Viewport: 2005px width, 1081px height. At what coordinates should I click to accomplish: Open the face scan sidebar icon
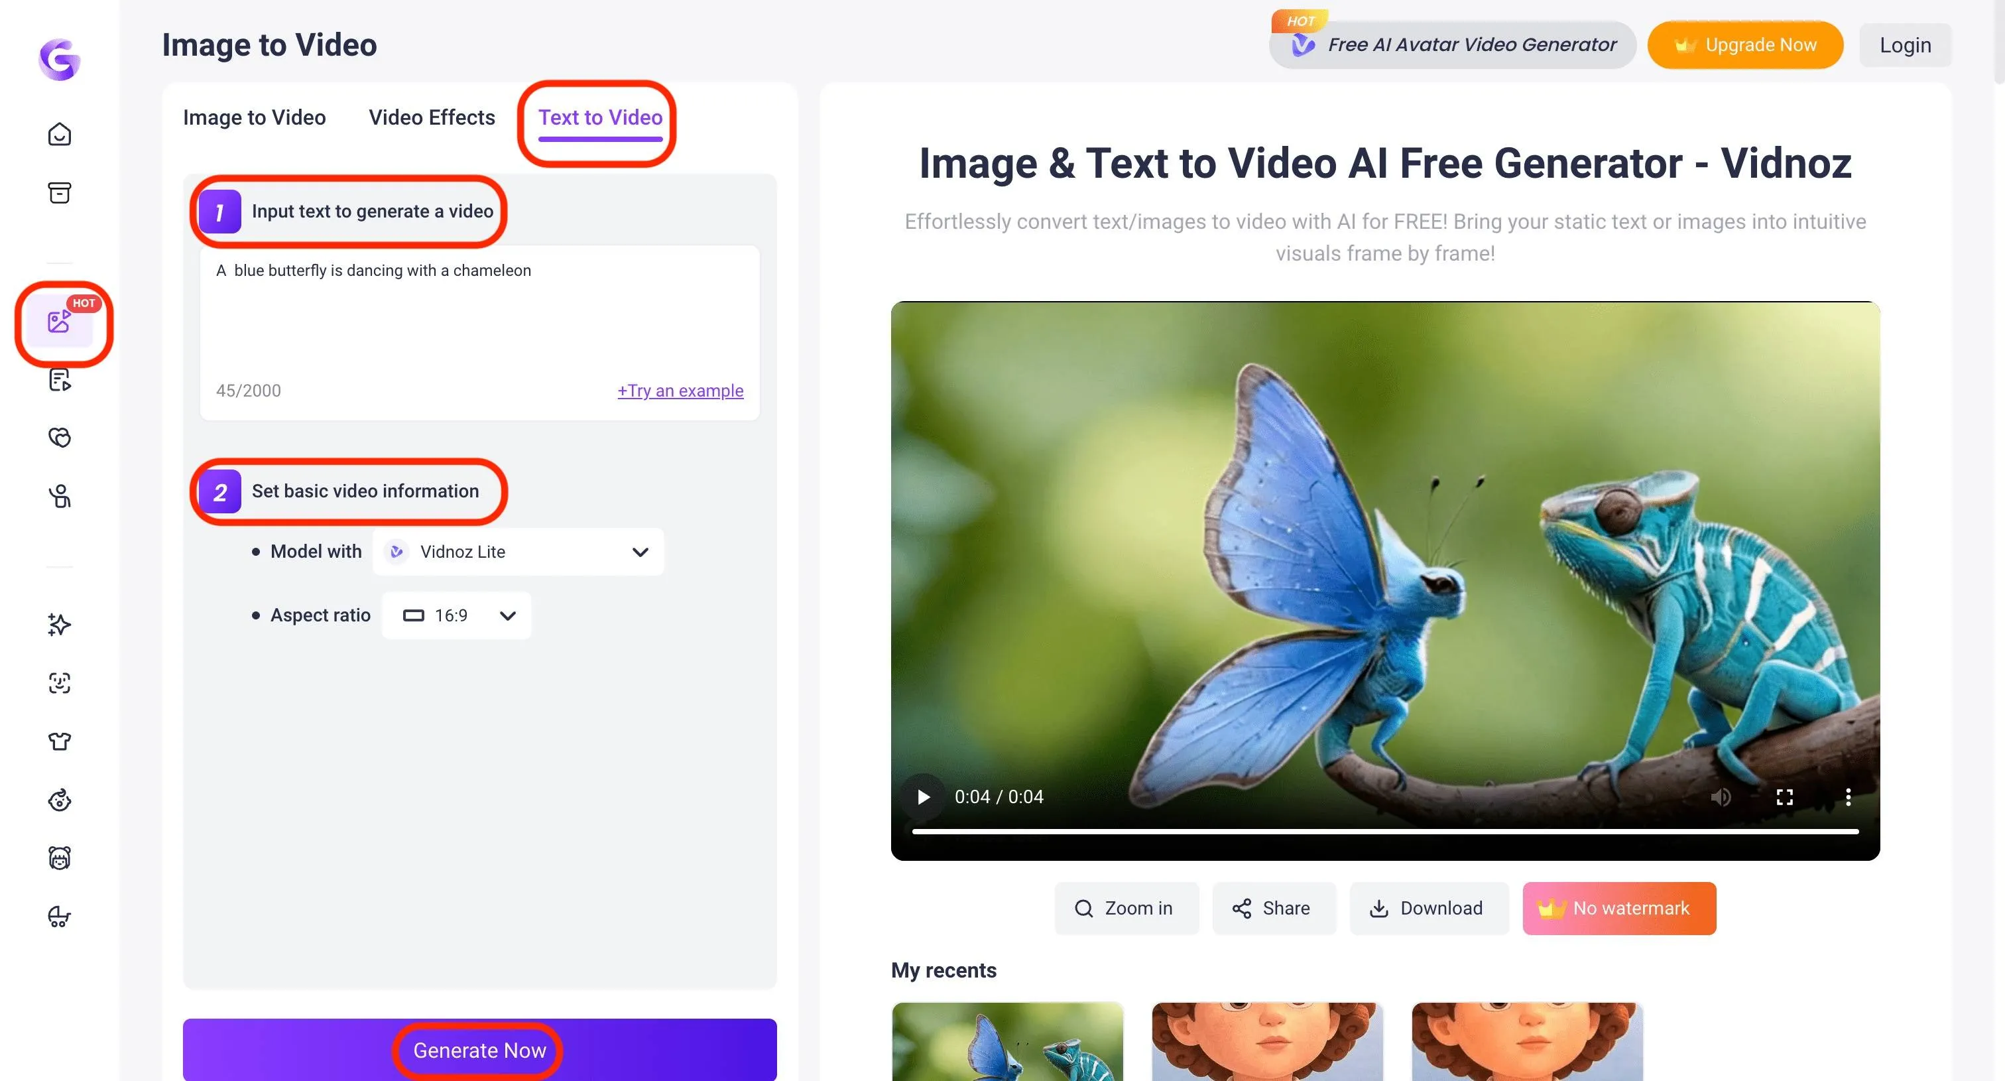click(59, 682)
